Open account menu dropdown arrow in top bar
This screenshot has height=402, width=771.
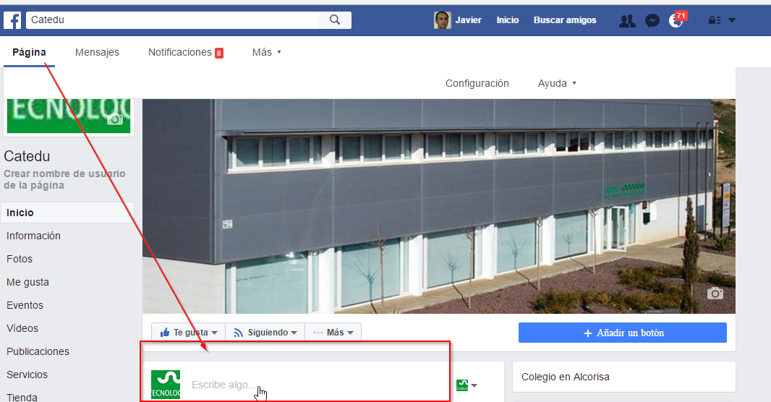tap(732, 20)
